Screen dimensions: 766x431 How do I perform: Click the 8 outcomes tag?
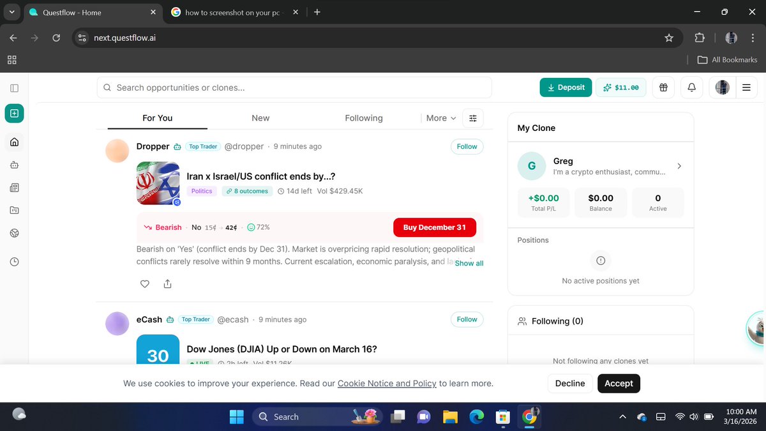click(x=247, y=191)
